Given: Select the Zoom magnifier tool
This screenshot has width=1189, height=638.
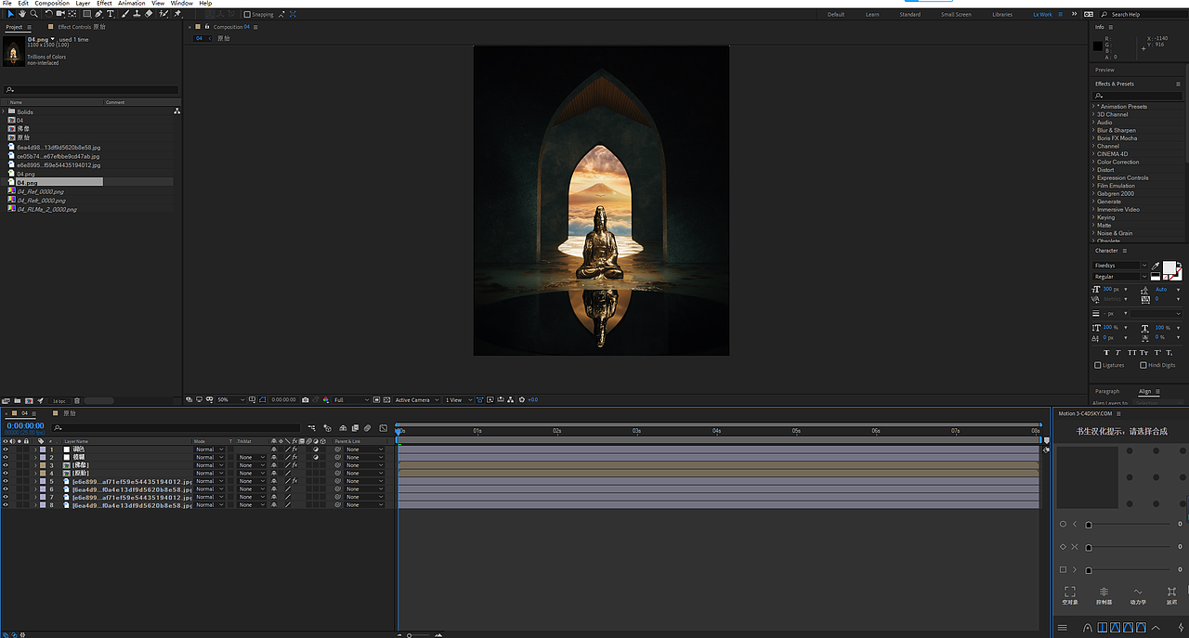Looking at the screenshot, I should [34, 14].
